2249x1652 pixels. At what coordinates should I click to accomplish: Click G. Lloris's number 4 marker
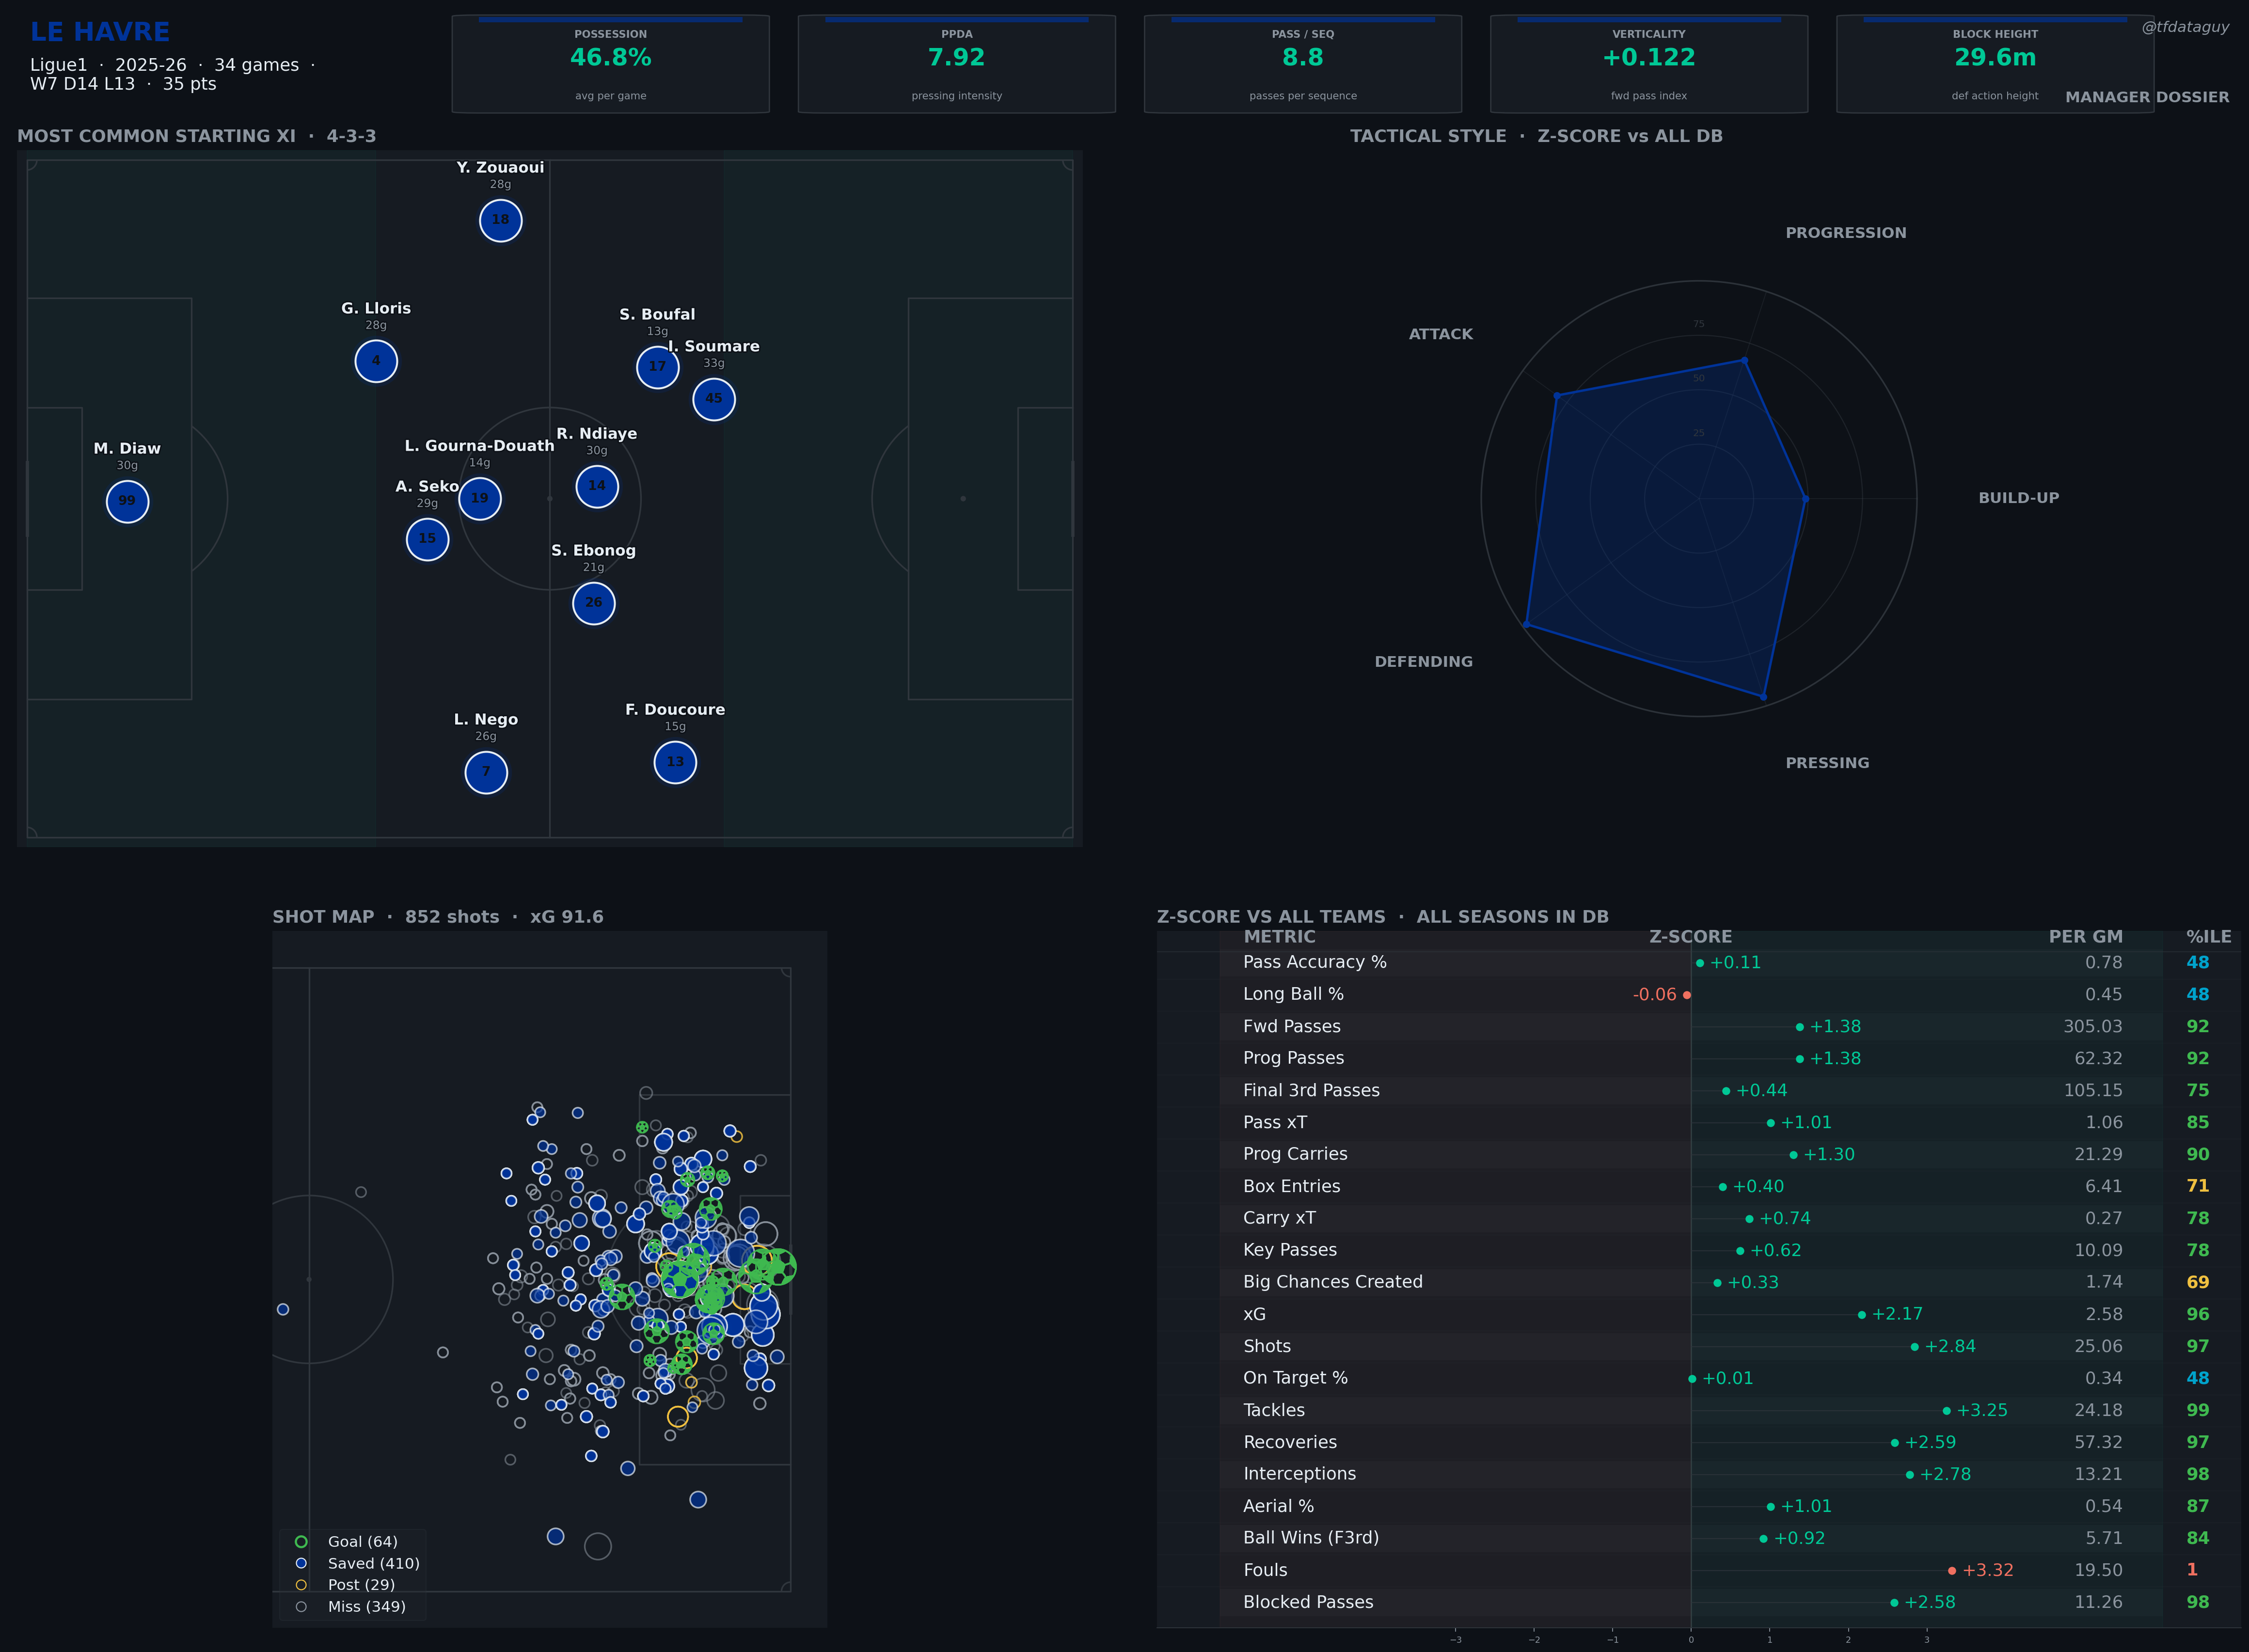[376, 361]
